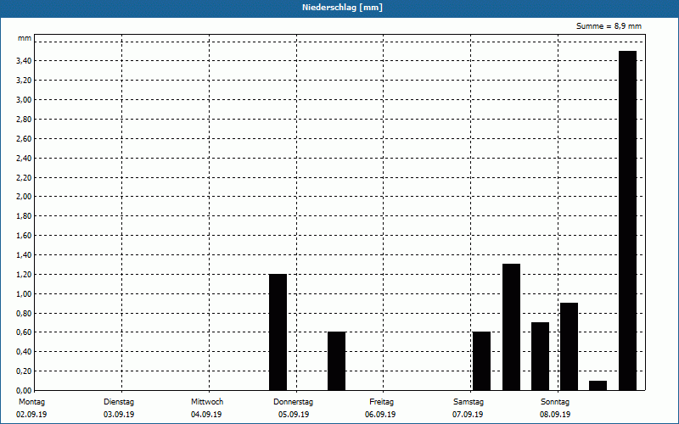Click the date 04.09.19
The width and height of the screenshot is (679, 424).
coord(206,415)
